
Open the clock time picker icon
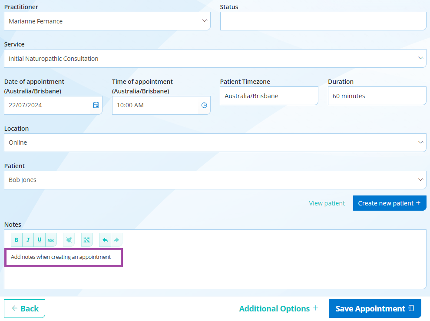(204, 105)
